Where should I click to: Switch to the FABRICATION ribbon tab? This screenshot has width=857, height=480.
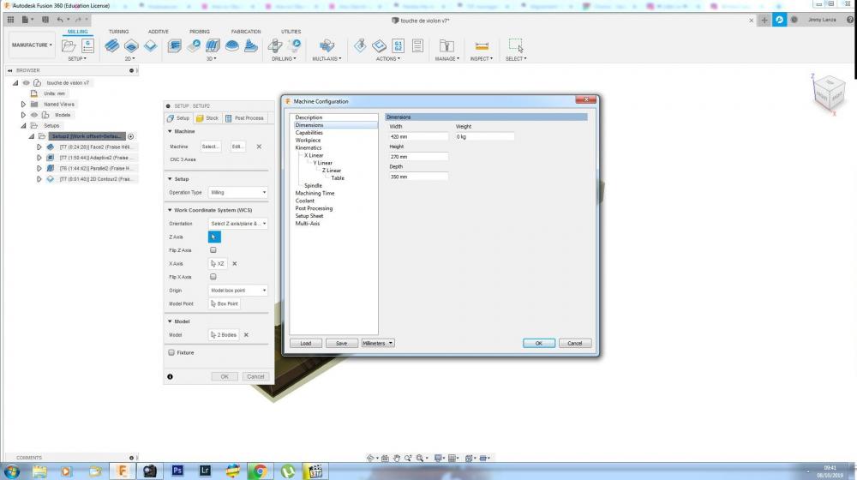click(246, 32)
